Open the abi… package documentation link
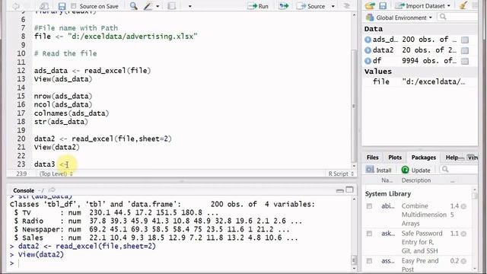The height and width of the screenshot is (274, 487). tap(387, 206)
